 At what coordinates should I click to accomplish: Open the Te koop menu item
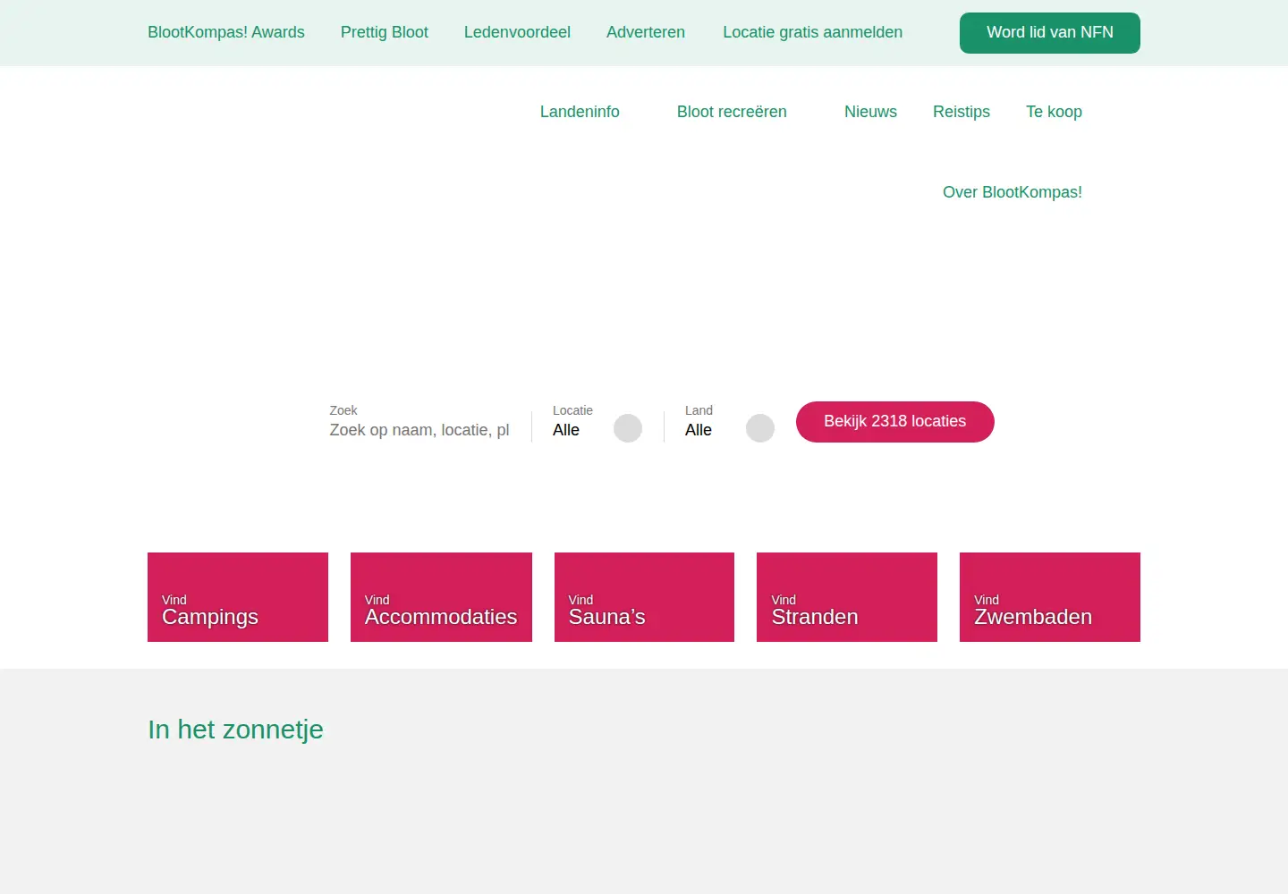(x=1054, y=112)
